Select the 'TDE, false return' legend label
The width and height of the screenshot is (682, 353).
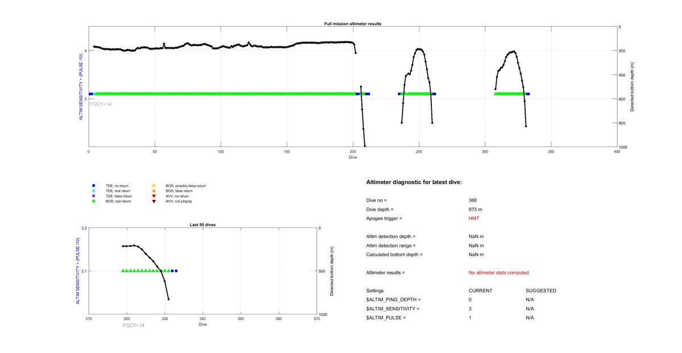(x=118, y=196)
